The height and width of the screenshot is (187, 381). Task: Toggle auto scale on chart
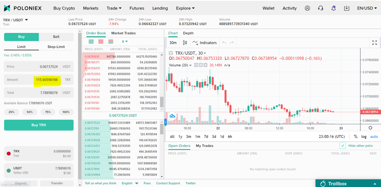(374, 137)
